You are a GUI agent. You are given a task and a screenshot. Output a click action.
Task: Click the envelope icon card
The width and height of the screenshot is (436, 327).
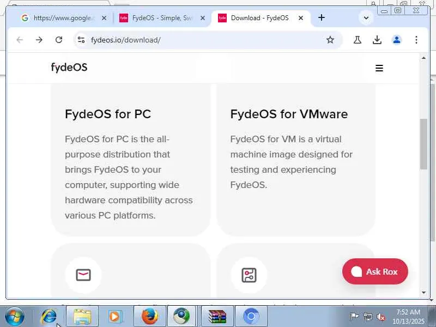click(83, 275)
